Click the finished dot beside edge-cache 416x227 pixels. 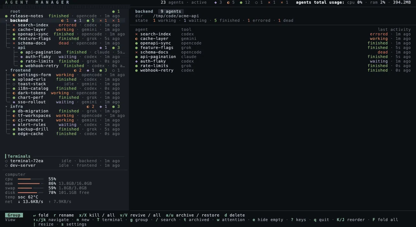[x=14, y=134]
